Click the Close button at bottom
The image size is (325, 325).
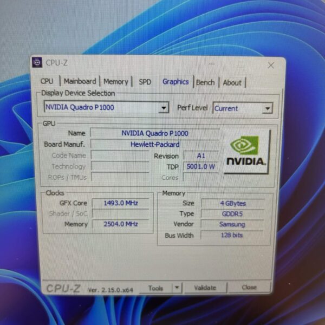coord(249,287)
